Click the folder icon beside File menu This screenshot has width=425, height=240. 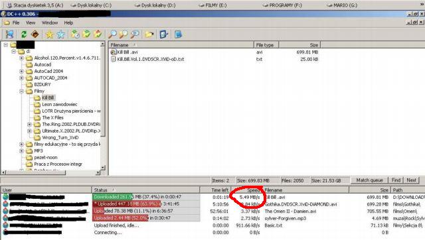coord(7,23)
